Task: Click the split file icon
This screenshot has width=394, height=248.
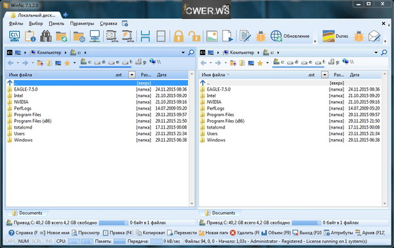Action: click(145, 36)
